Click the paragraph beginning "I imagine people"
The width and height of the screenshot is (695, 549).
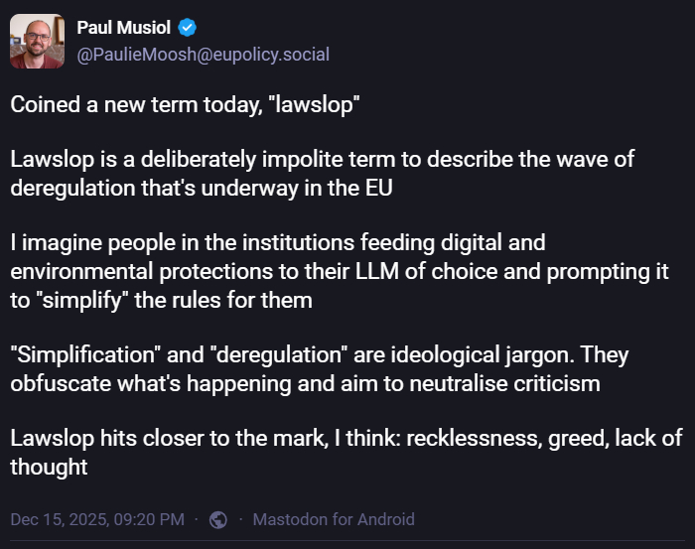(338, 271)
